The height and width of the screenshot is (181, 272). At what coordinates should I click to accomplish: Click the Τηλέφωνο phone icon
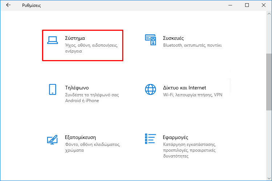click(53, 89)
